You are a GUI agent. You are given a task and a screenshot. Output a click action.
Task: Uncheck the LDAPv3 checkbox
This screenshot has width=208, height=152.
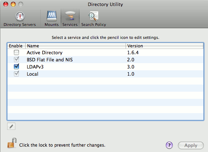[16, 66]
